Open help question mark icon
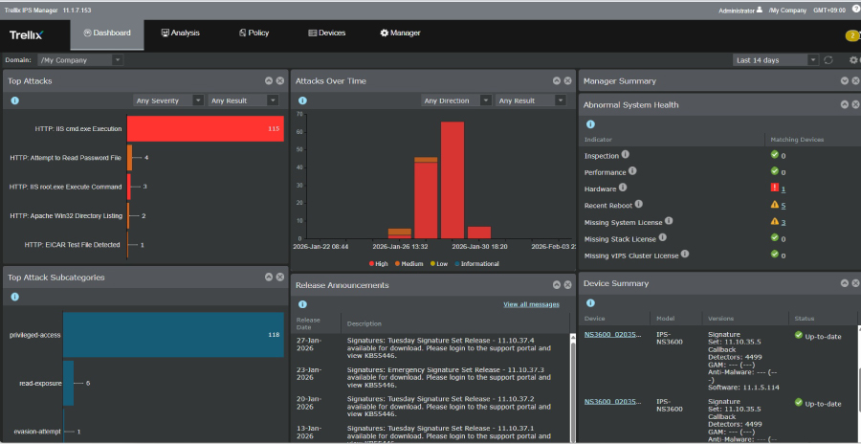Image resolution: width=861 pixels, height=444 pixels. coord(855,10)
